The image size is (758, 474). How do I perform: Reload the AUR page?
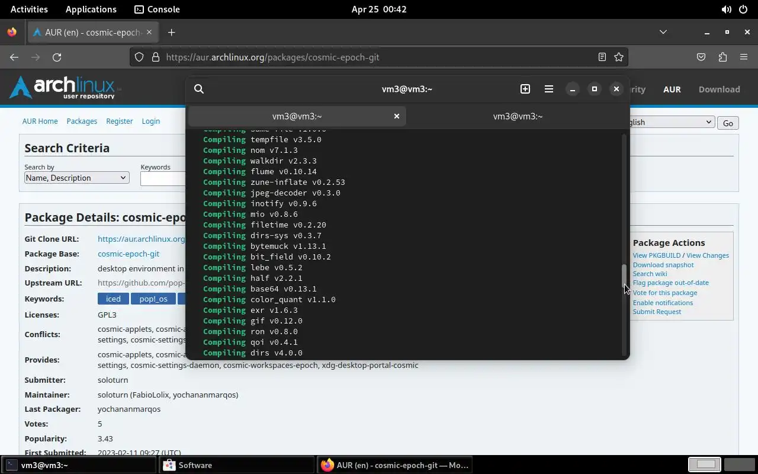[x=57, y=57]
